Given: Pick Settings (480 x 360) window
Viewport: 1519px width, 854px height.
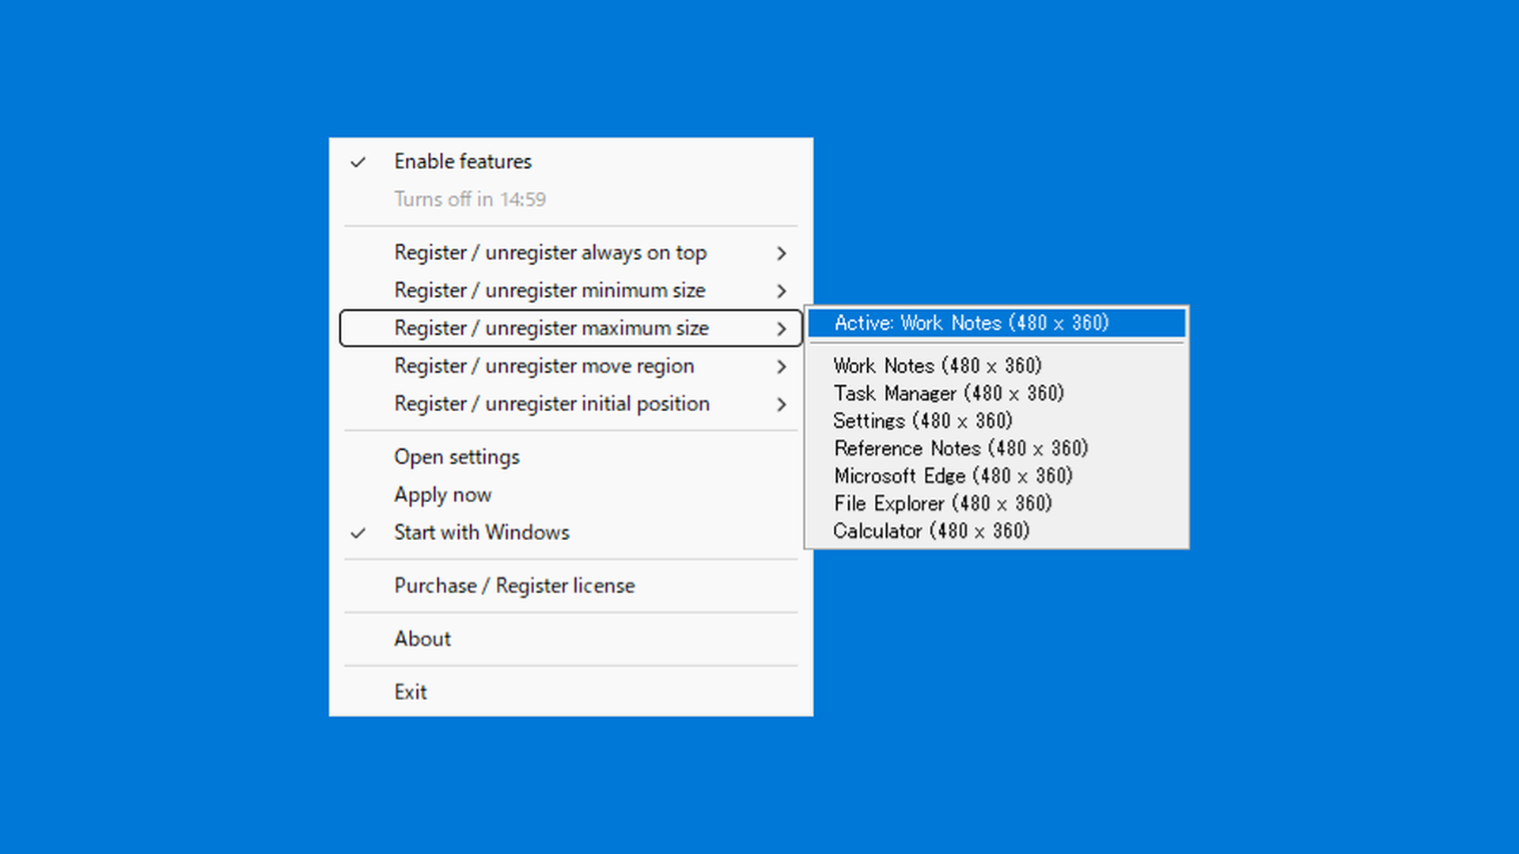Looking at the screenshot, I should [997, 421].
